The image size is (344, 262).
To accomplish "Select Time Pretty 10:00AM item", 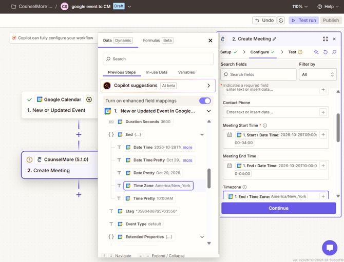I will click(149, 198).
